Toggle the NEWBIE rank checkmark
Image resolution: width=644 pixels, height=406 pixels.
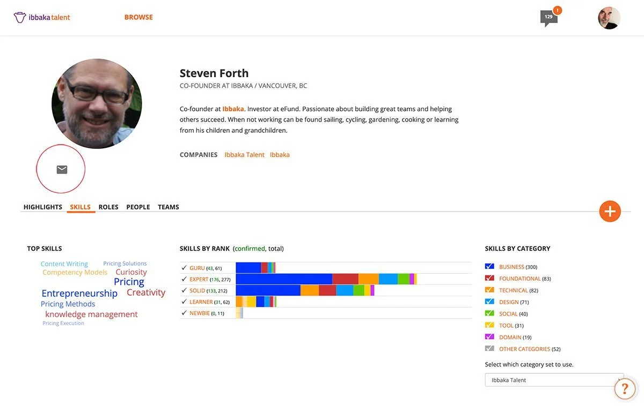pyautogui.click(x=184, y=313)
